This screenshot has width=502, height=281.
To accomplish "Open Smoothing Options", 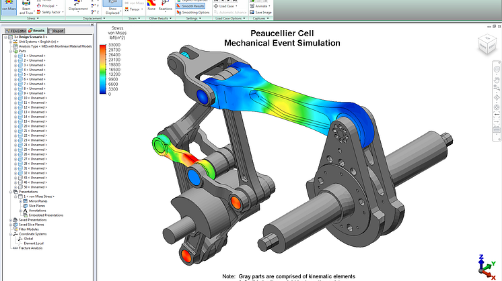I will (x=192, y=13).
